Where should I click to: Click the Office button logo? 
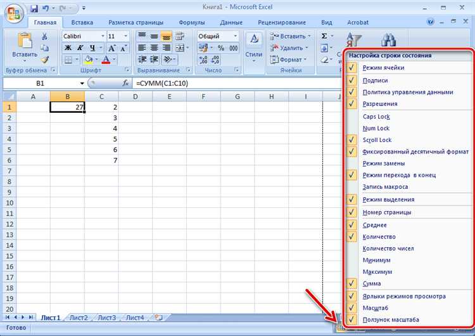tap(14, 14)
